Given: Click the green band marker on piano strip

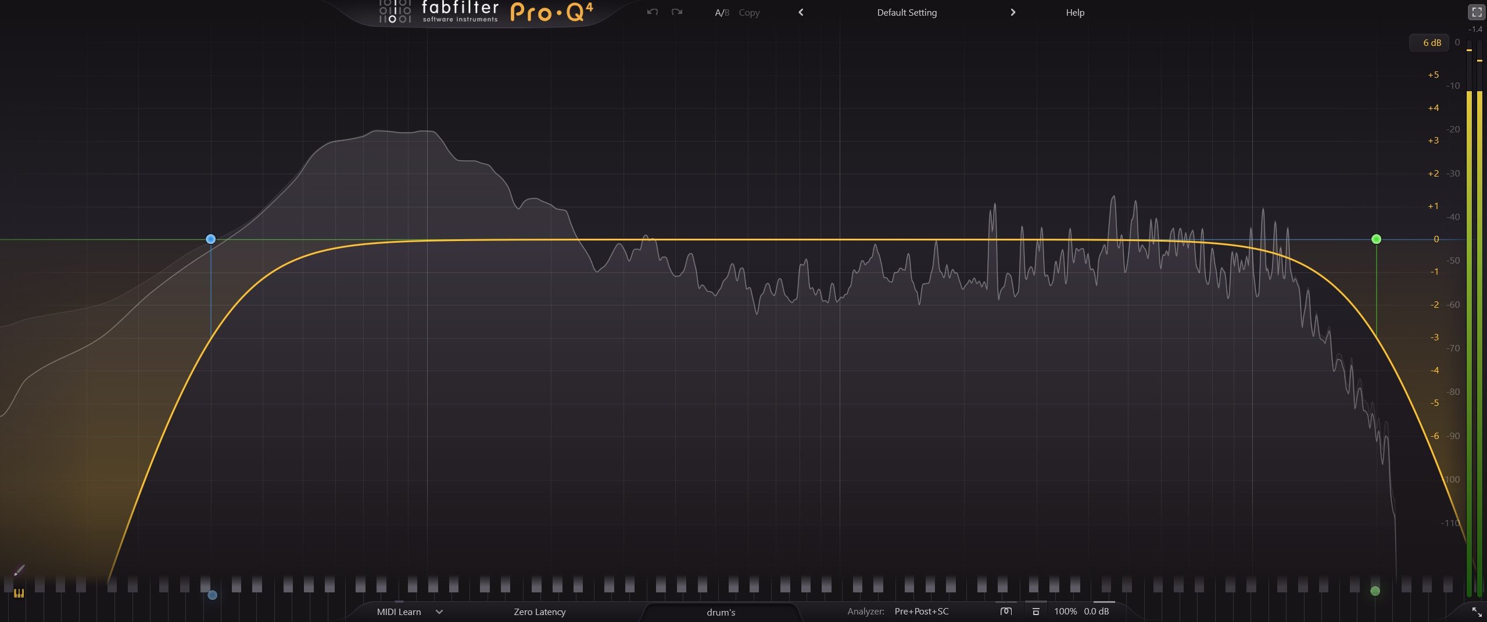Looking at the screenshot, I should 1375,591.
